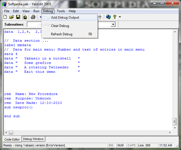
Task: Open the Tools menu
Action: (61, 11)
